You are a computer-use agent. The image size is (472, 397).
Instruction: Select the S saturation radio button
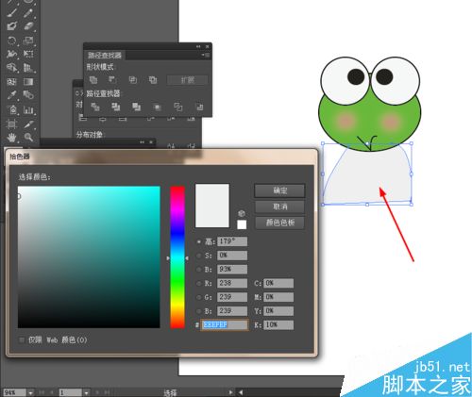pos(199,256)
